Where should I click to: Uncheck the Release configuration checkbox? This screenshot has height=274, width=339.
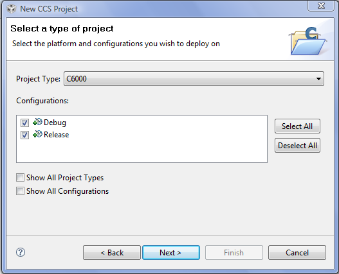pos(24,135)
